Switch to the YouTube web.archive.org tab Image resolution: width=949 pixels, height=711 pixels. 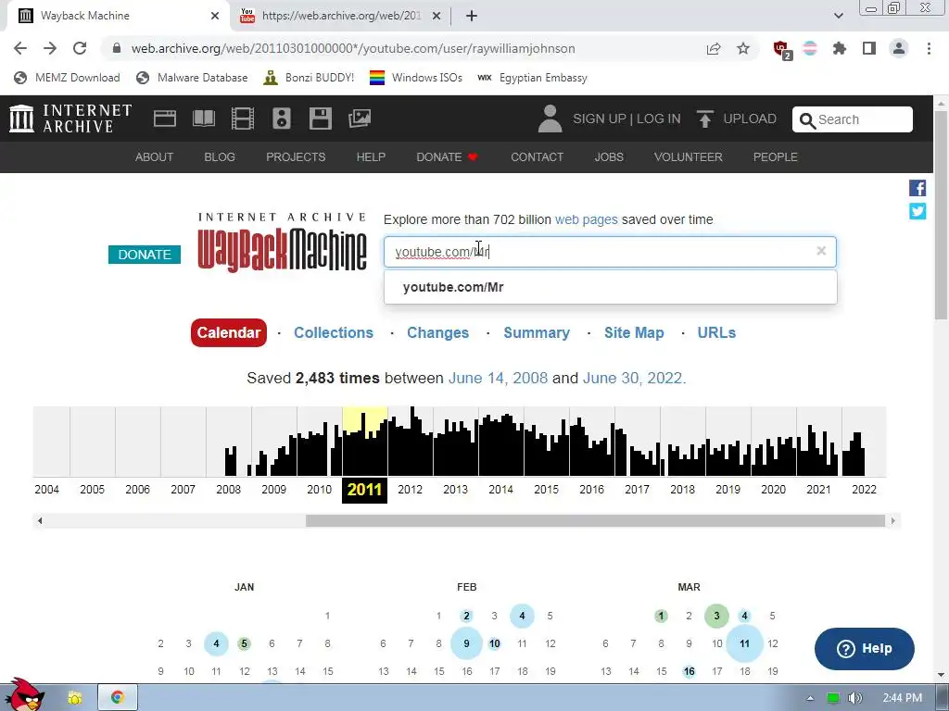(341, 16)
